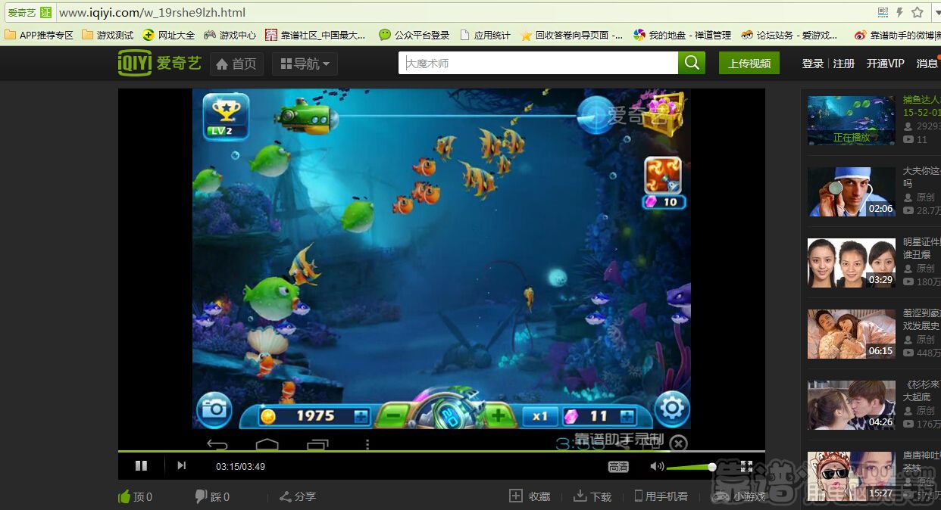Click the Android home icon in video
The image size is (941, 510).
(x=267, y=443)
